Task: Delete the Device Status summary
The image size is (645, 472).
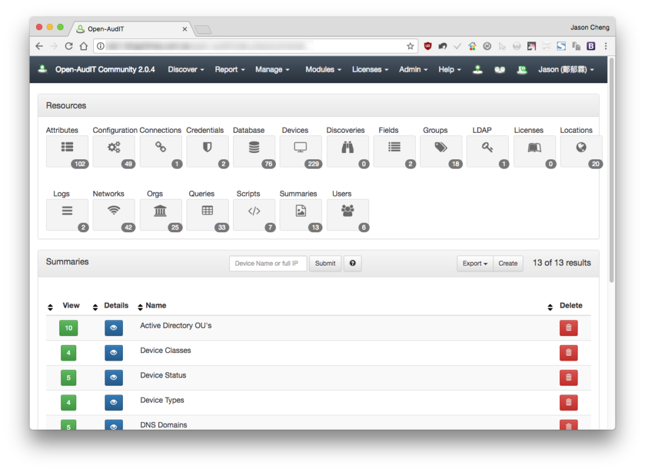Action: (x=569, y=378)
